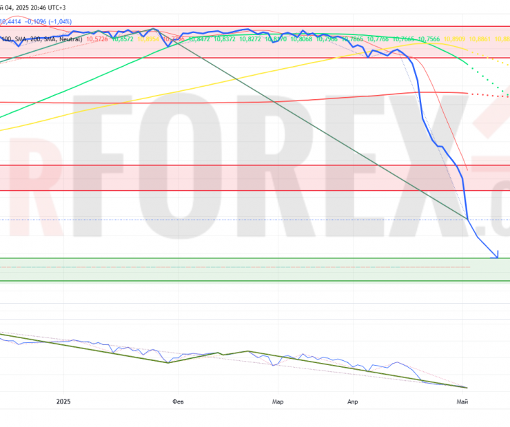Click the current price value 10,4414
The width and height of the screenshot is (510, 427).
(x=10, y=21)
